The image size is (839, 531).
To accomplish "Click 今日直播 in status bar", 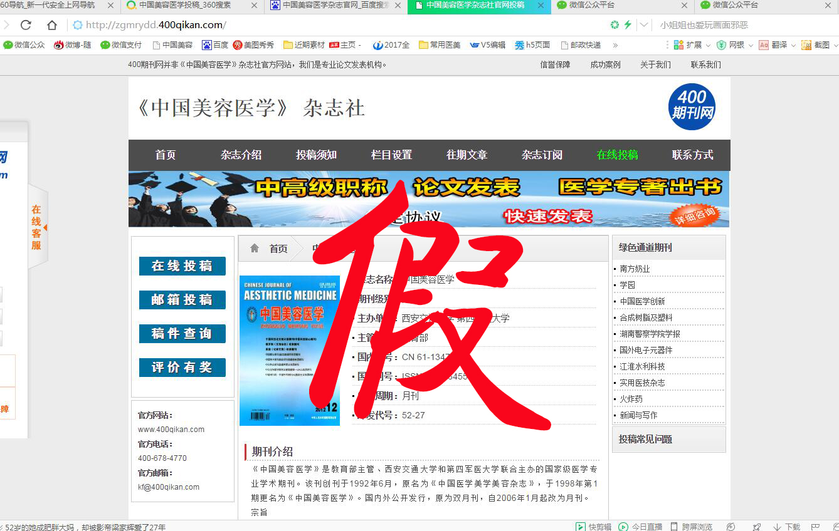I will point(640,527).
